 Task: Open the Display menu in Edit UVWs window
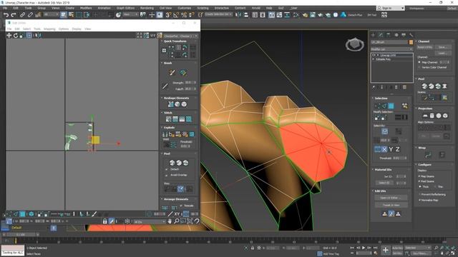[x=77, y=29]
